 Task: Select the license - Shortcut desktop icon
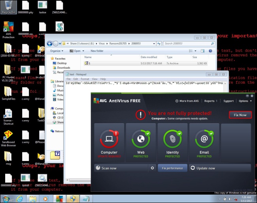(8, 117)
